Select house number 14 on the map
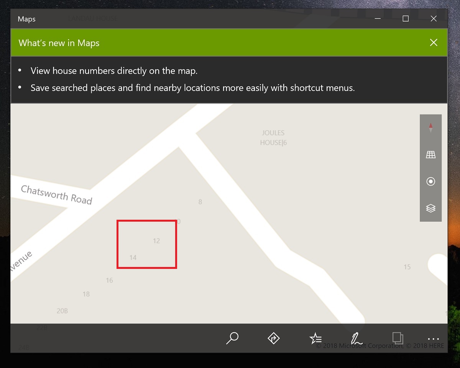The image size is (460, 368). (133, 257)
